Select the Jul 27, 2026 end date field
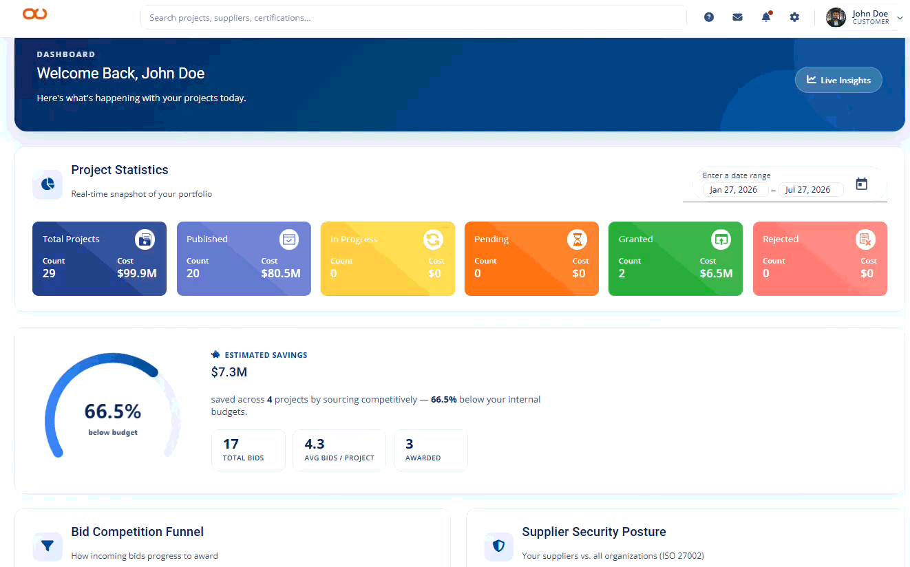 coord(810,190)
